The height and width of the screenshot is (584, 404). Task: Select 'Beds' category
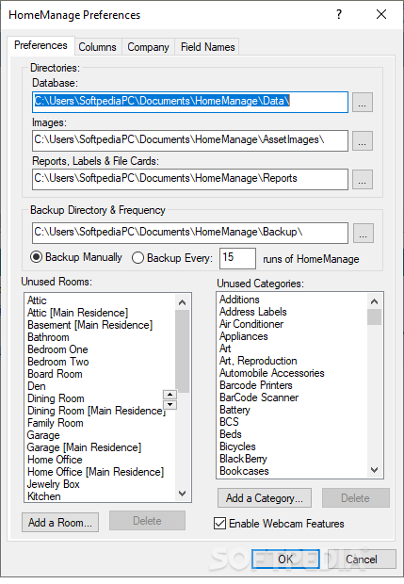[231, 434]
